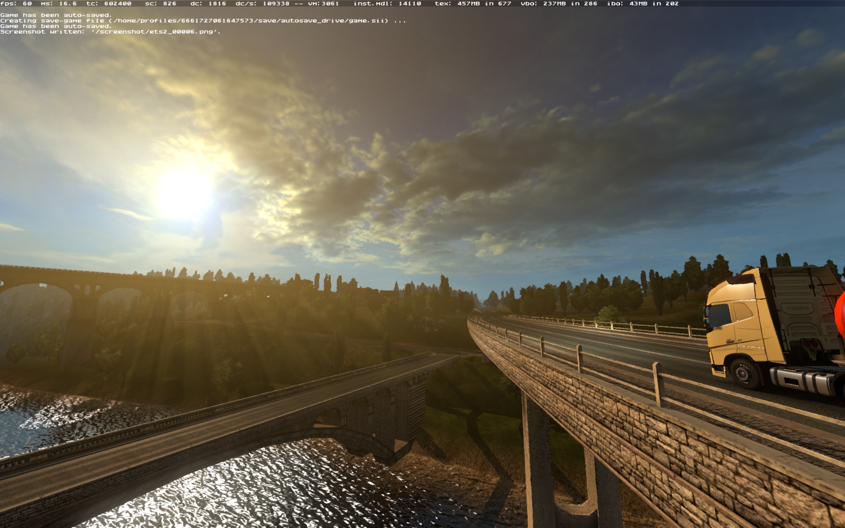Screen dimensions: 845x528
Task: Click the 'Creating save-game file' console line
Action: (201, 21)
